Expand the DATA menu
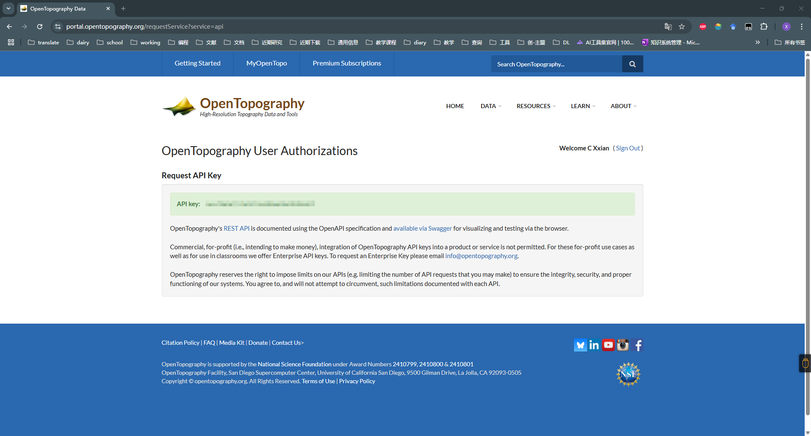This screenshot has height=436, width=811. click(x=491, y=106)
